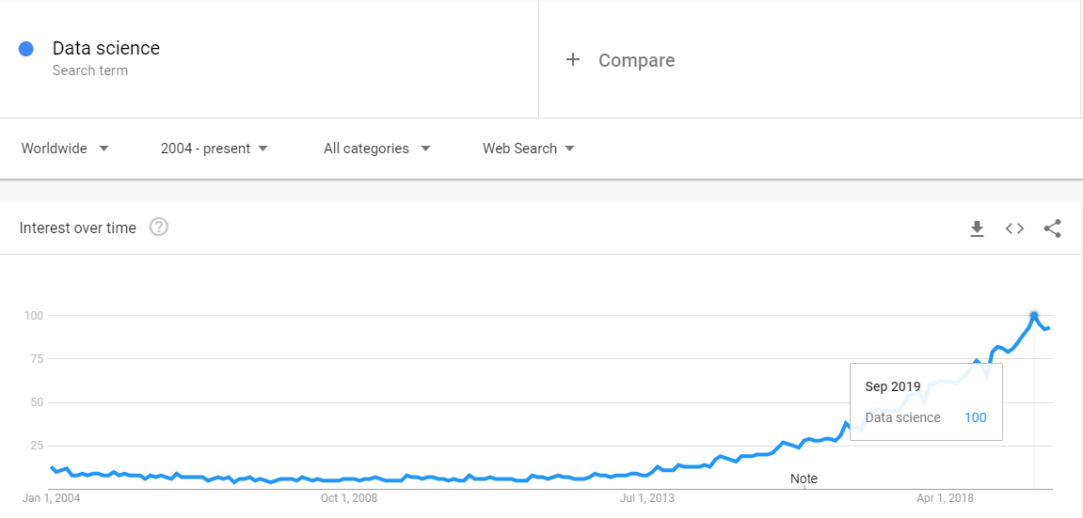Open help icon next to Interest over time
Viewport: 1083px width, 518px height.
coord(159,227)
